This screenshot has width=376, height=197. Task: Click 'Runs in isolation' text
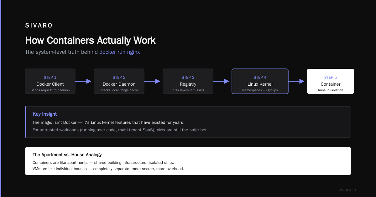(331, 90)
